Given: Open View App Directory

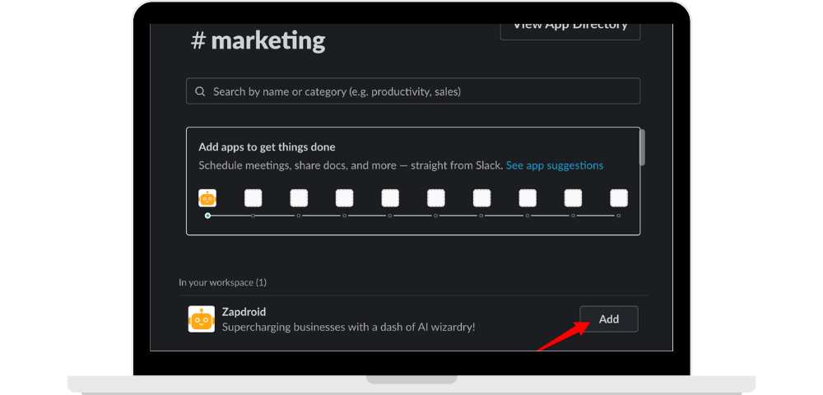Looking at the screenshot, I should point(570,31).
